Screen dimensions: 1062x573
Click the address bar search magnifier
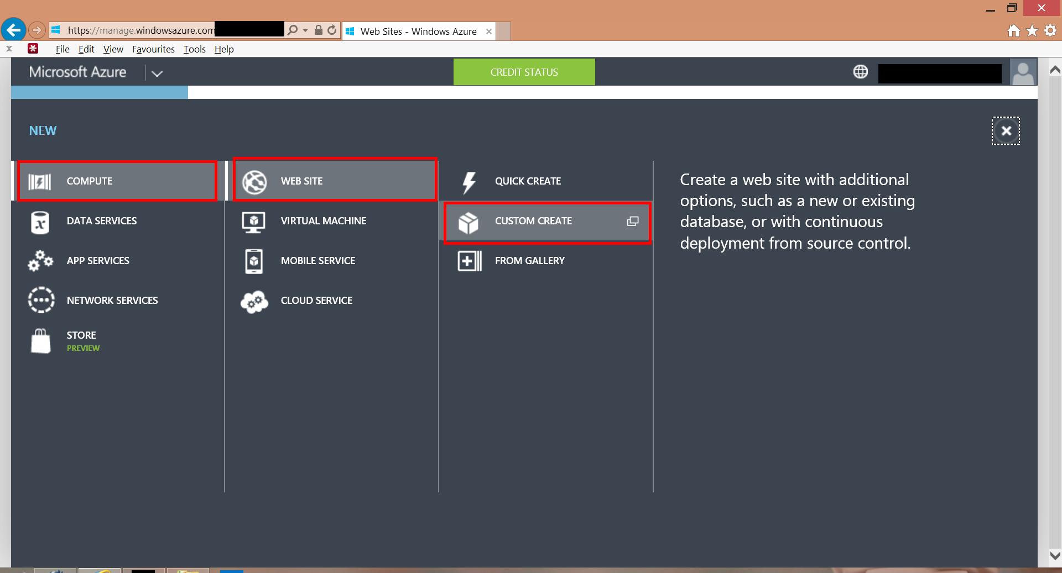click(293, 30)
